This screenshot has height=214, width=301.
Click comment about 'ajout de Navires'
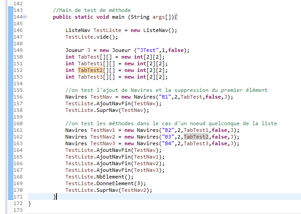[166, 90]
